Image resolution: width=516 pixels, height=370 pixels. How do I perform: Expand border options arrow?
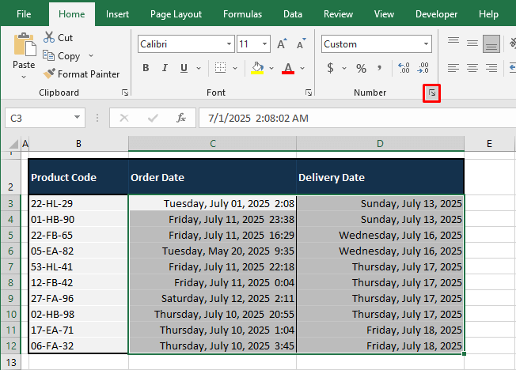pyautogui.click(x=235, y=69)
